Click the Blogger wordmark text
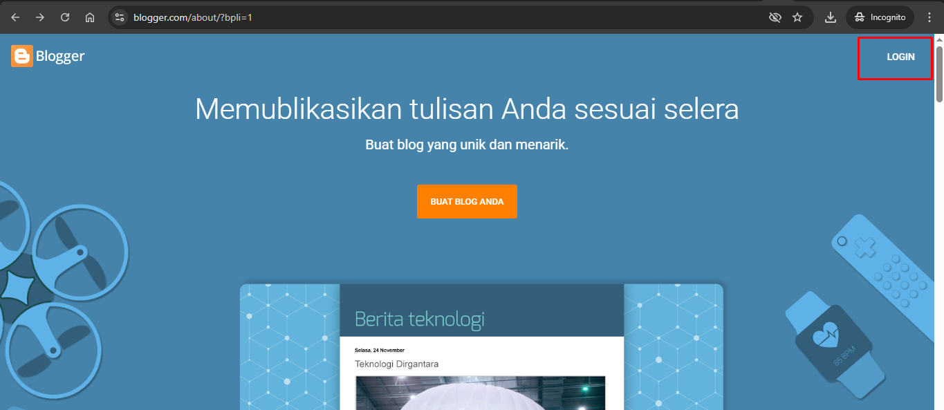This screenshot has width=944, height=410. [60, 57]
